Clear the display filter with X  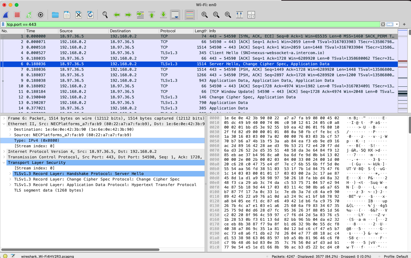point(383,24)
